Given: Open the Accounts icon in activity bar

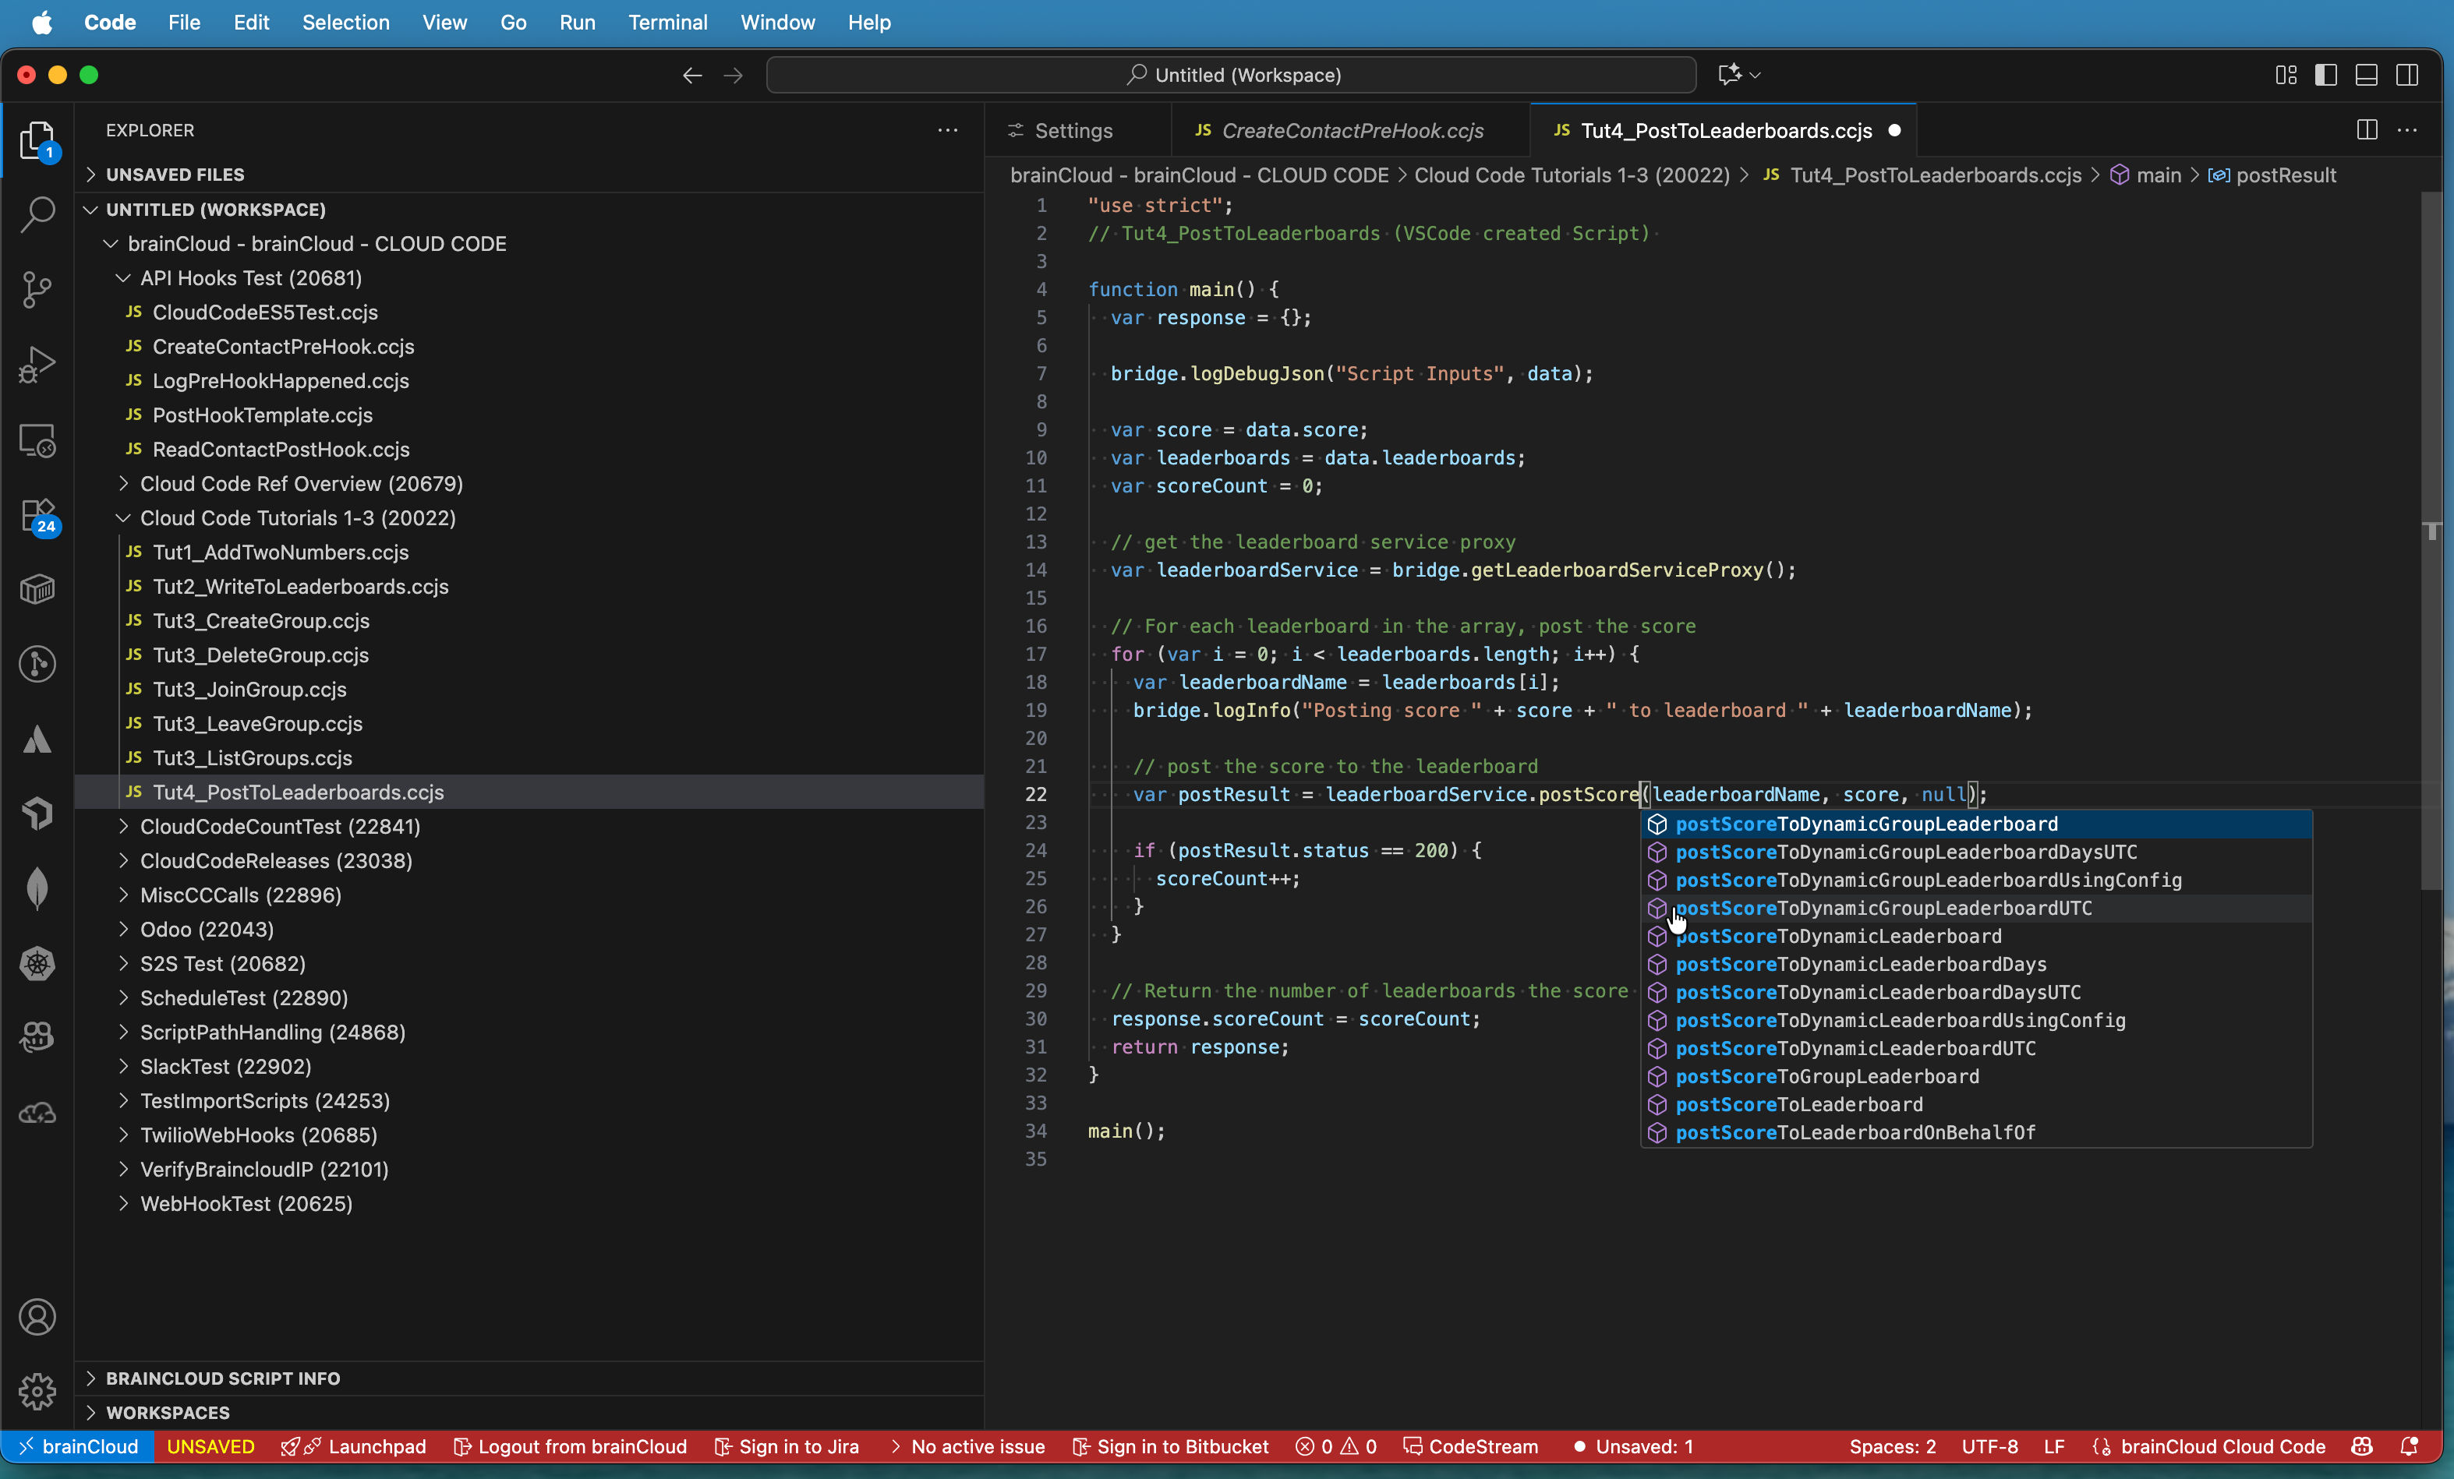Looking at the screenshot, I should pos(38,1317).
